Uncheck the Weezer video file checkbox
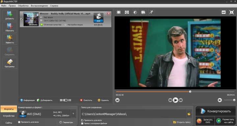This screenshot has width=237, height=126. coord(21,19)
